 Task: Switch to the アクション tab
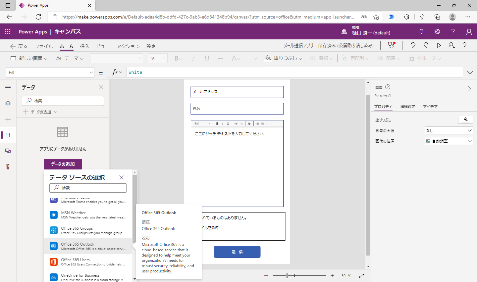(x=128, y=46)
